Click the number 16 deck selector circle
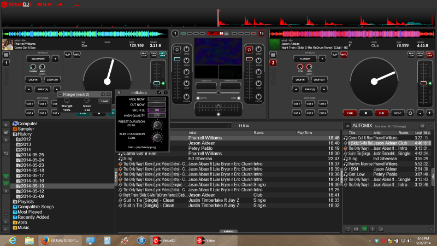 tap(262, 33)
